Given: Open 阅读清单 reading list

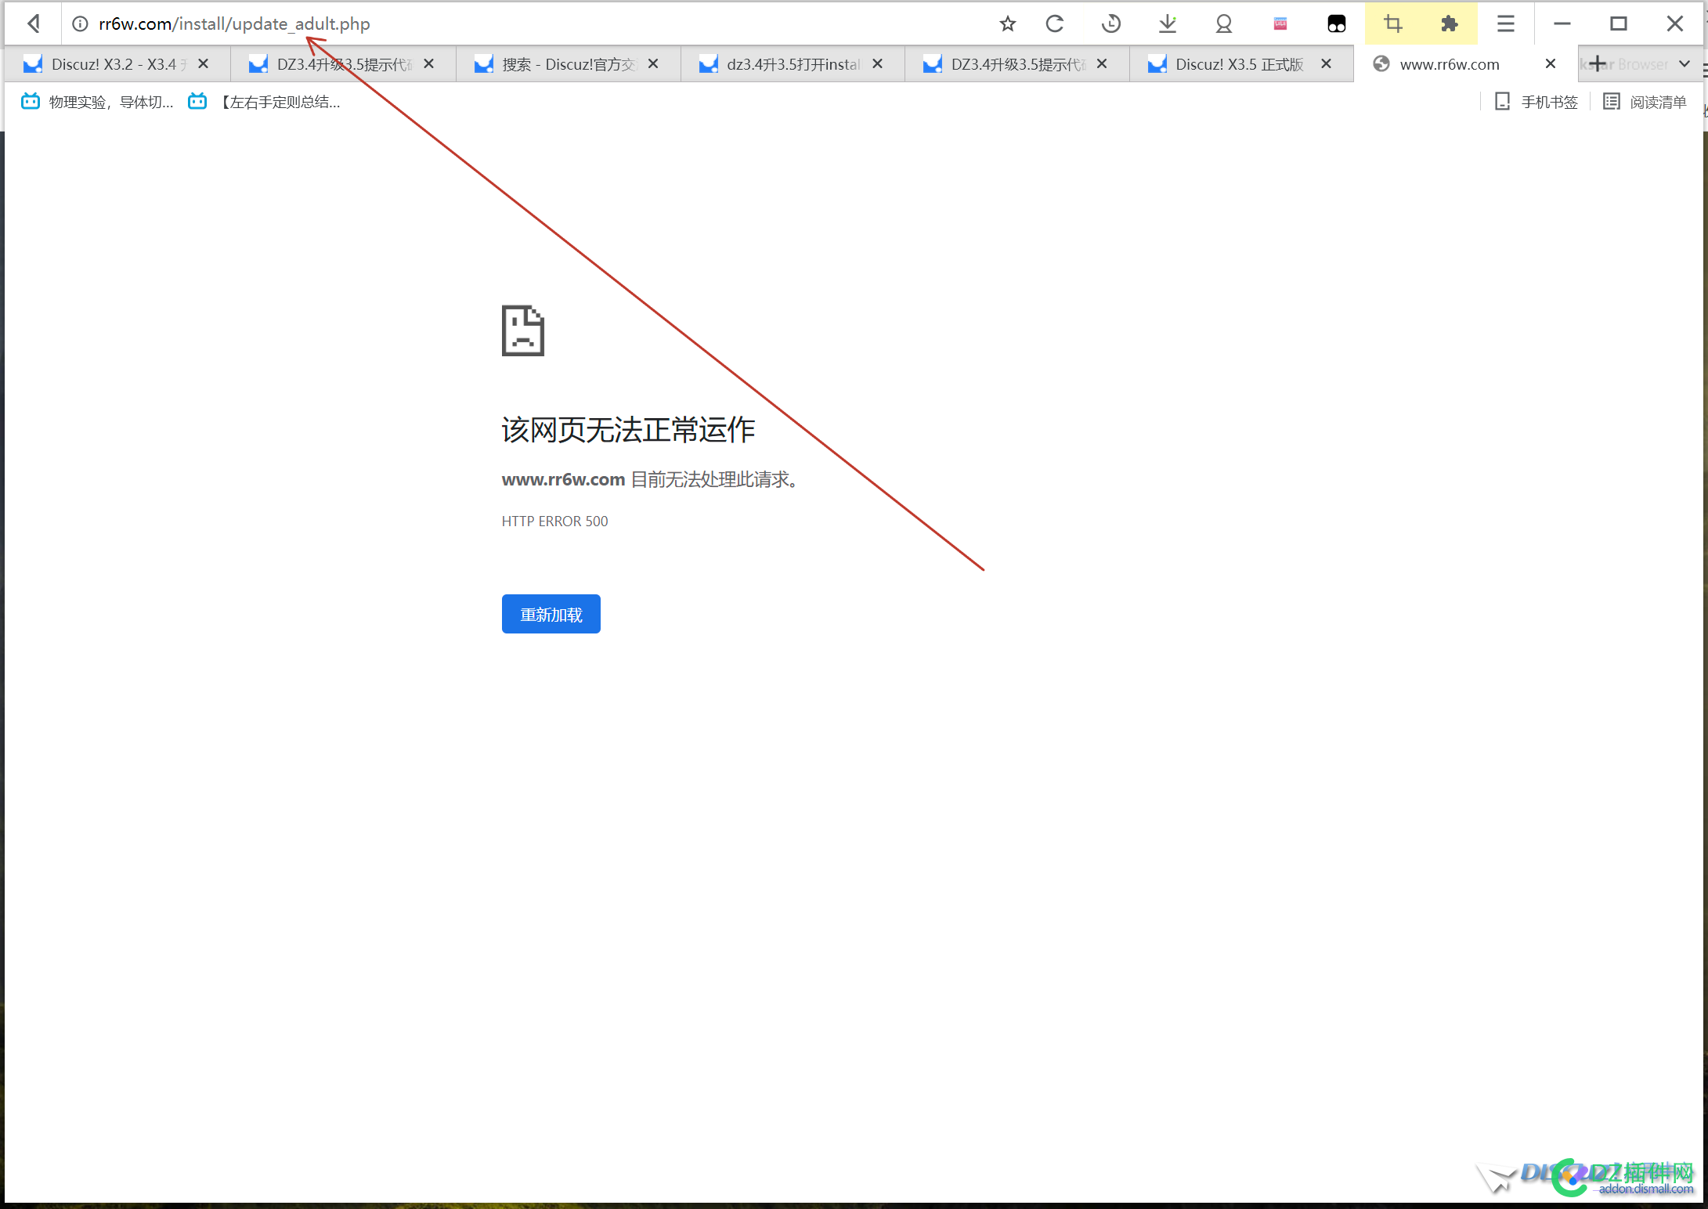Looking at the screenshot, I should (x=1645, y=102).
